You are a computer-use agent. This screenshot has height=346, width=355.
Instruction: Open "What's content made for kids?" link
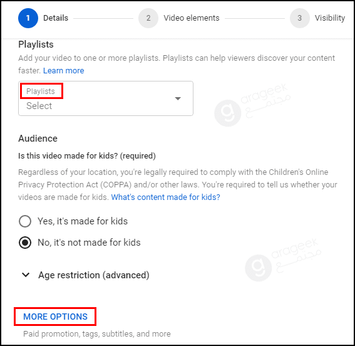[165, 197]
